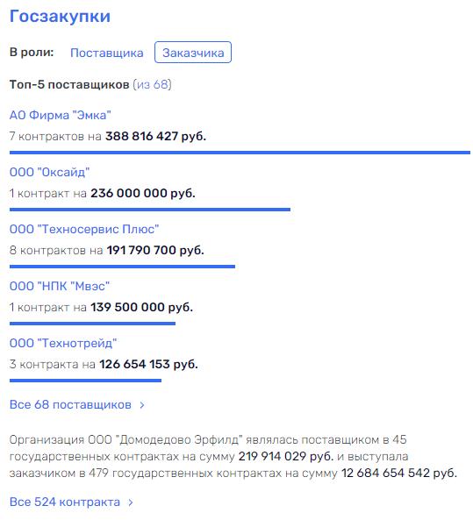Switch to the Поставщика role tab
Image resolution: width=473 pixels, height=520 pixels.
106,53
